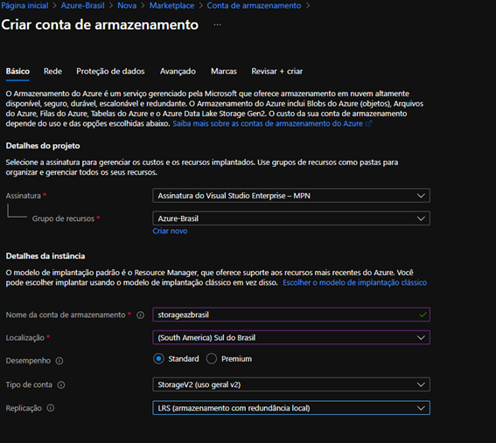Go to Revisar + criar tab
496x443 pixels.
point(276,72)
